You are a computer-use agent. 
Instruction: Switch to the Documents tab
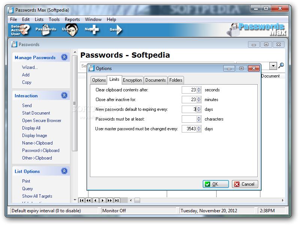155,80
